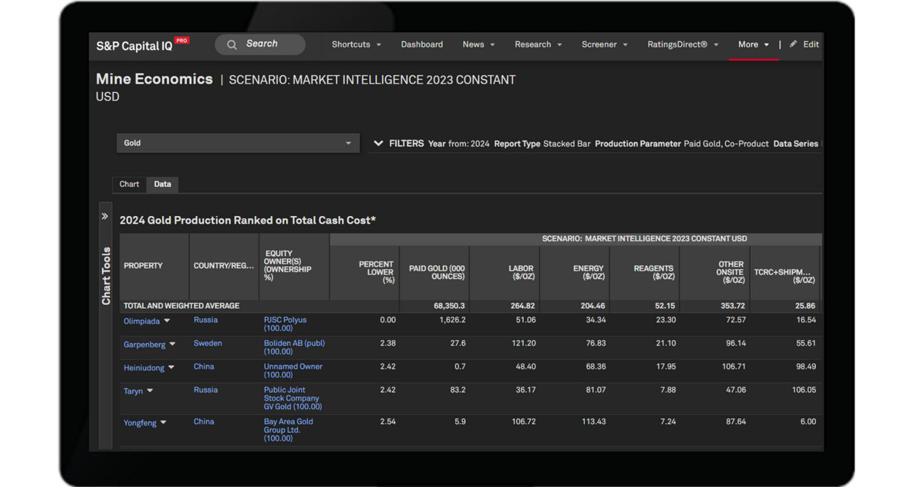Open the Public Joint Stock Company GV Gold link

click(x=292, y=399)
